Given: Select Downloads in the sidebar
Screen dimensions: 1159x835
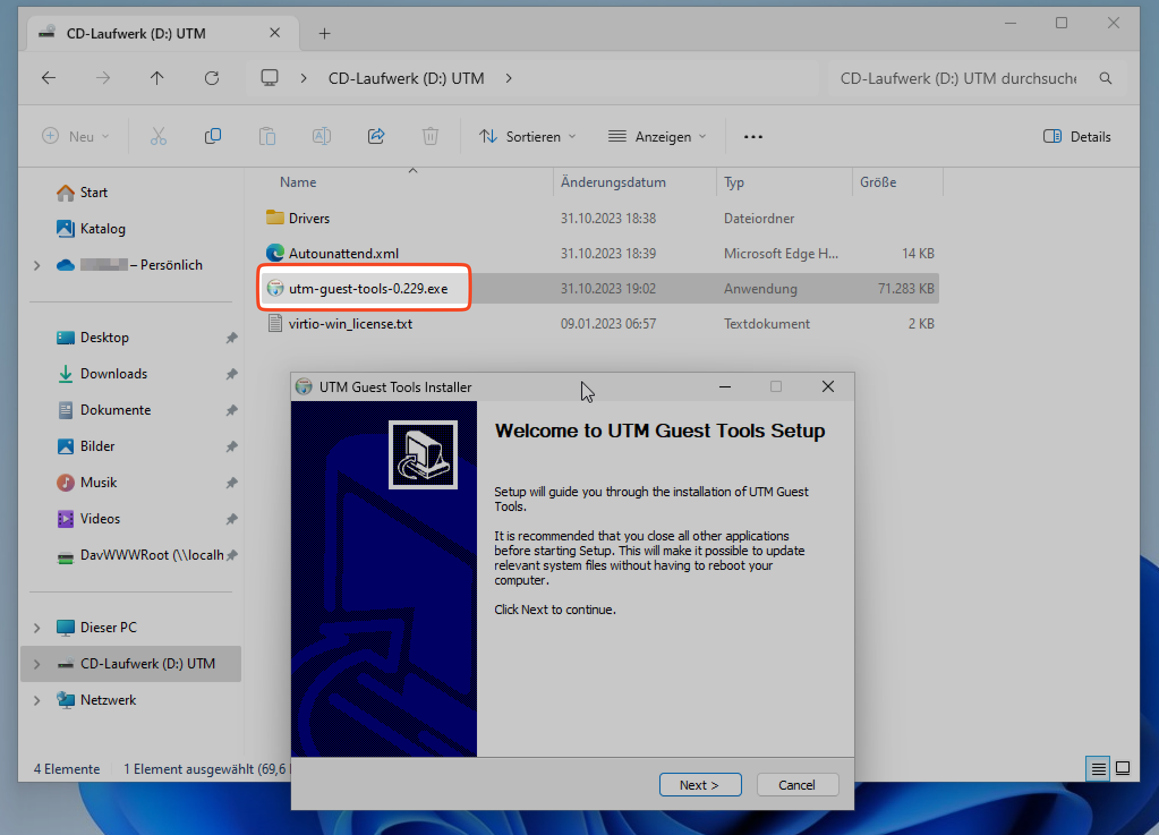Looking at the screenshot, I should 113,374.
